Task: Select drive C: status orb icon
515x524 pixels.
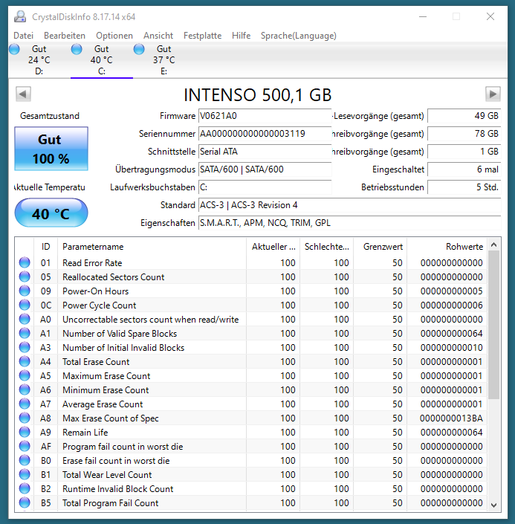Action: click(77, 49)
